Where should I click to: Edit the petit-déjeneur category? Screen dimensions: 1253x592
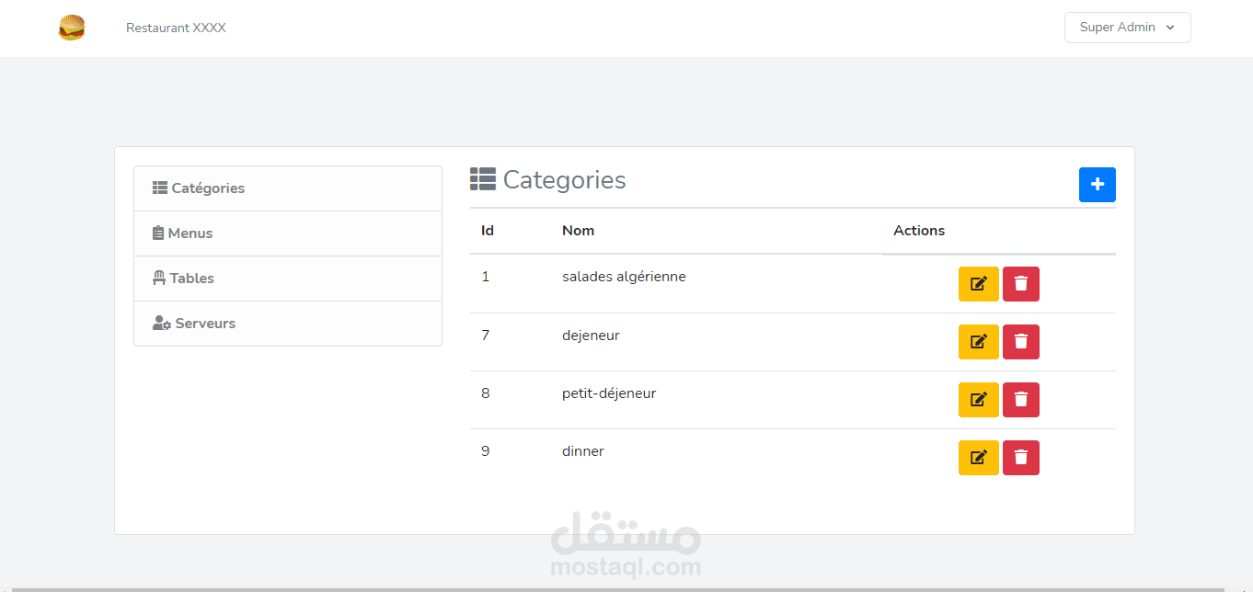(x=978, y=400)
